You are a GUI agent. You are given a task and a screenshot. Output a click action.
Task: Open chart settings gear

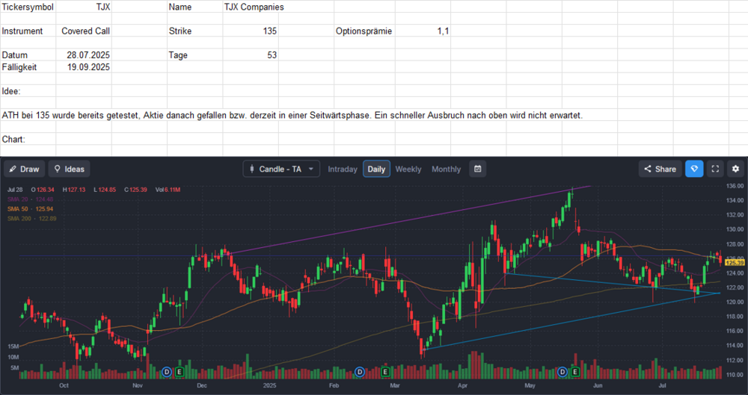[735, 169]
